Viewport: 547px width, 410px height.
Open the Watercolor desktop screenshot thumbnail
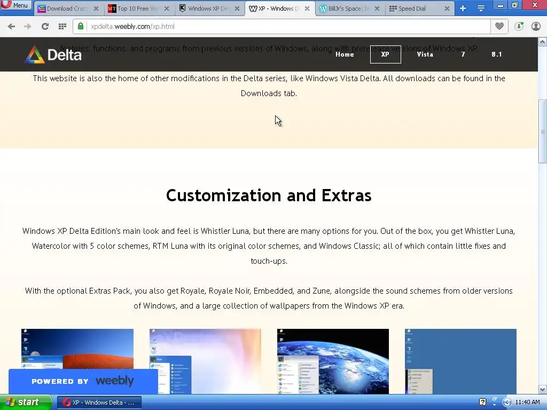(206, 361)
